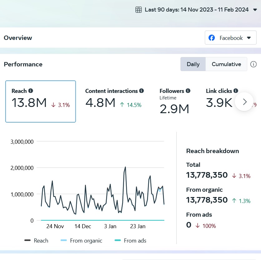261x260 pixels.
Task: Toggle the Reach series in chart legend
Action: click(37, 240)
